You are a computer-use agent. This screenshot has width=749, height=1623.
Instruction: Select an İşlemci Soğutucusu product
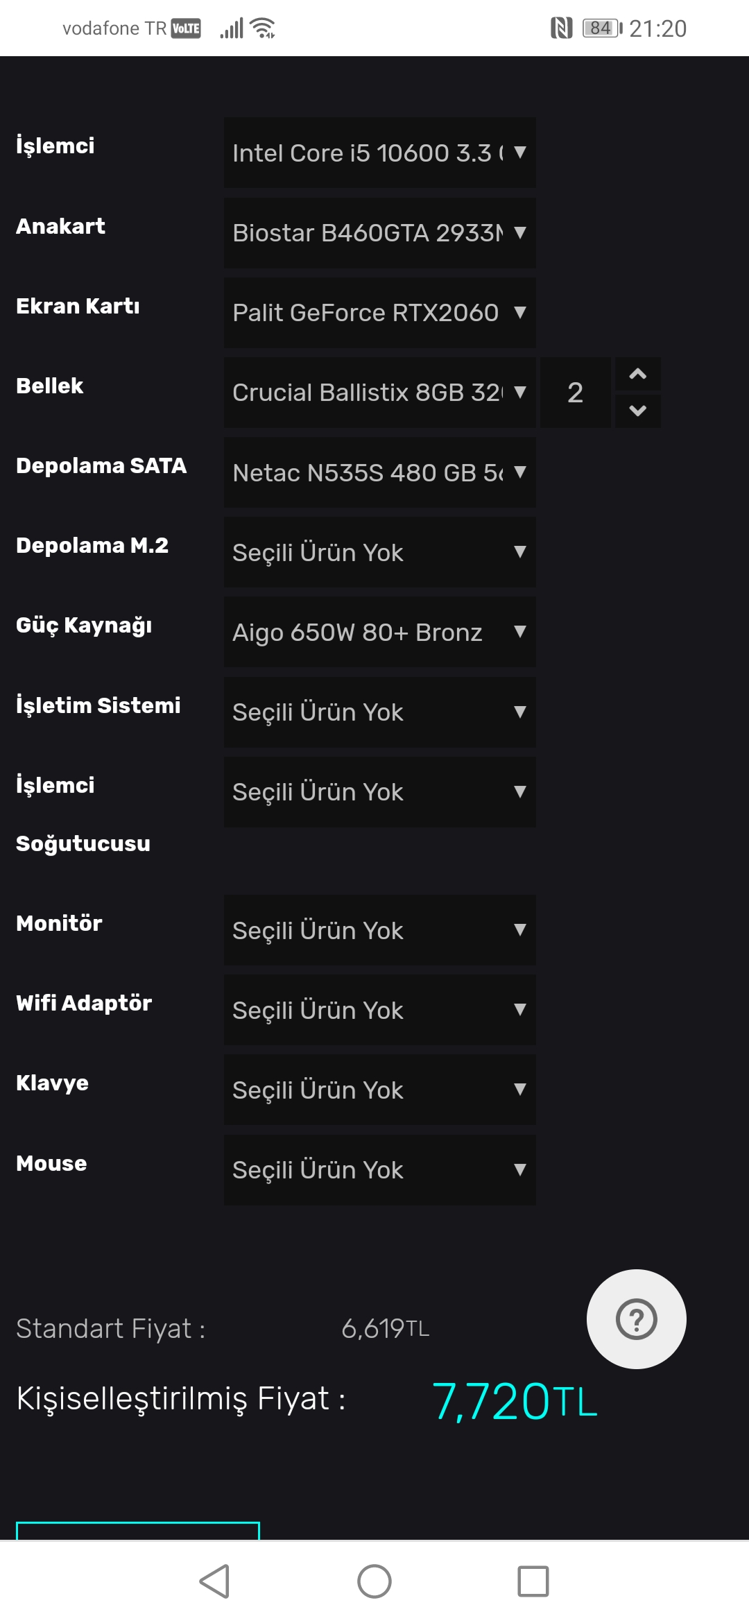[x=379, y=792]
